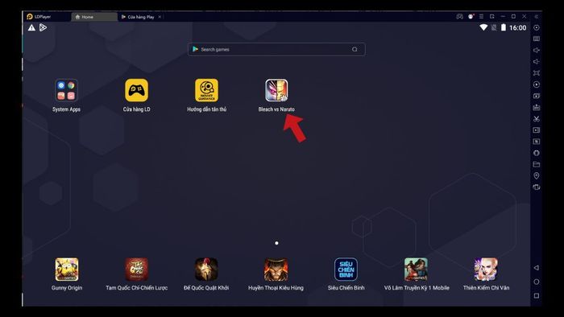564x317 pixels.
Task: Click the Wi-Fi status icon
Action: point(483,27)
